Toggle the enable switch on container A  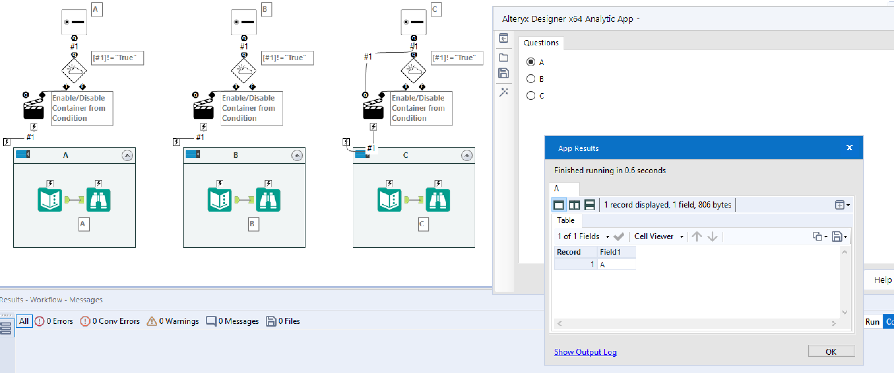click(x=23, y=154)
